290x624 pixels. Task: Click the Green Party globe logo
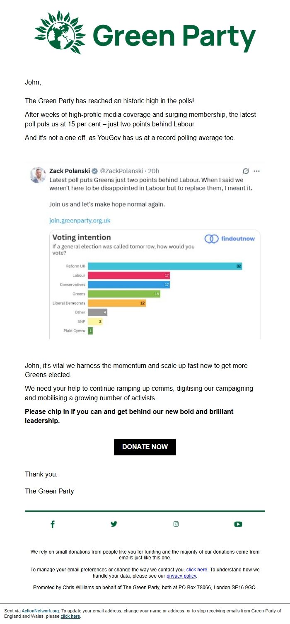point(60,32)
